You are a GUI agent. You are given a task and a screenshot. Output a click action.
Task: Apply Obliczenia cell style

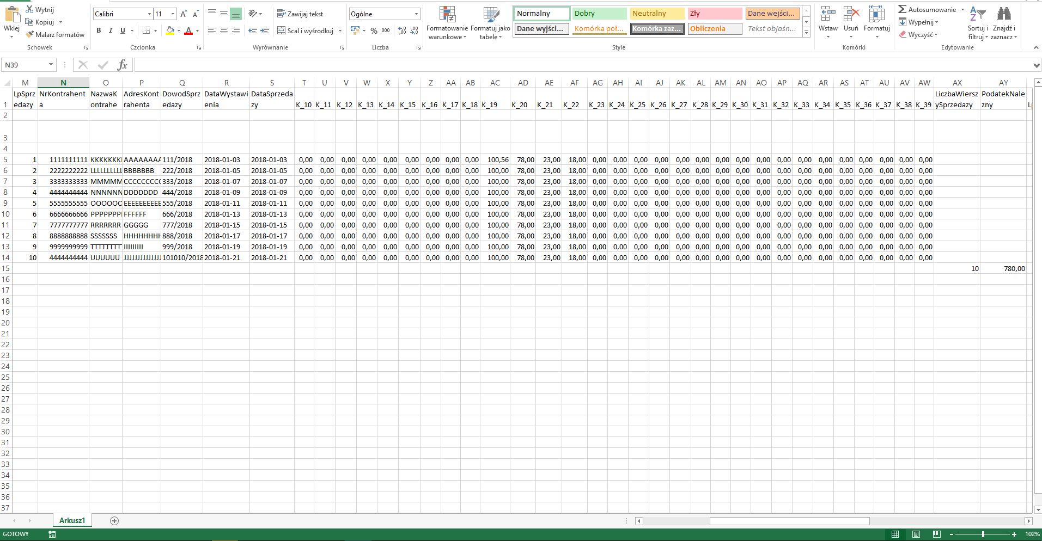click(x=715, y=29)
